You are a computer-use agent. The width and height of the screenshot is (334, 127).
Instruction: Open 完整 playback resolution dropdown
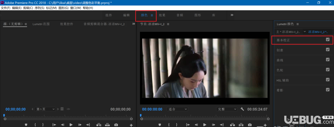coord(226,109)
